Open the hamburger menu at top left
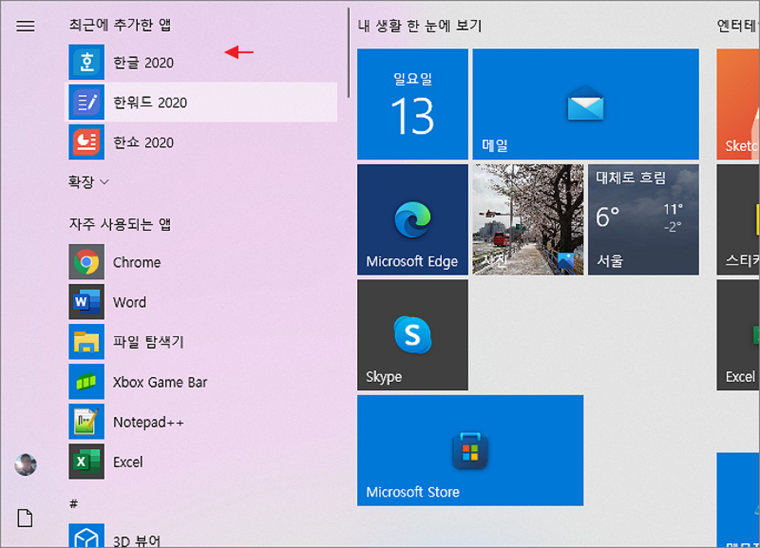 [26, 26]
